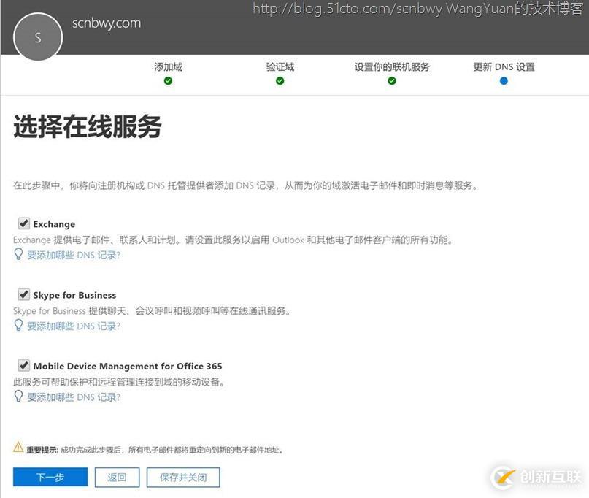
Task: Uncheck Mobile Device Management for Office 365
Action: pos(24,365)
